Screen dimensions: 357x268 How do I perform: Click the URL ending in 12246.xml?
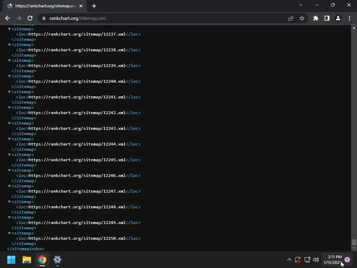click(x=77, y=176)
